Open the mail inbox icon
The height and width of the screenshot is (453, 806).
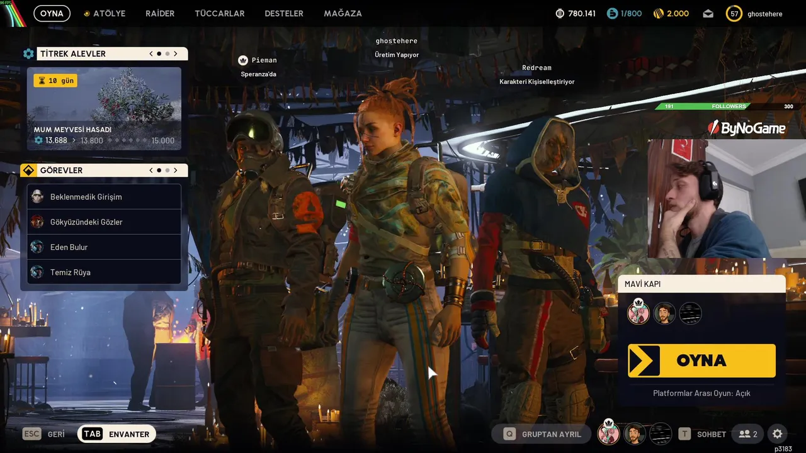click(x=708, y=13)
